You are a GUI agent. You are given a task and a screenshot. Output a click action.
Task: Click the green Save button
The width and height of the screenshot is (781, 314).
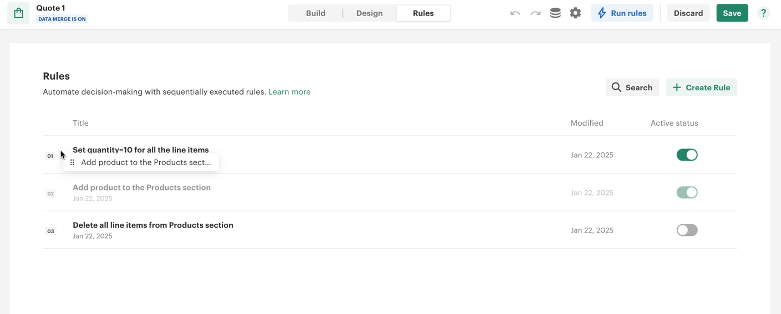click(x=732, y=13)
